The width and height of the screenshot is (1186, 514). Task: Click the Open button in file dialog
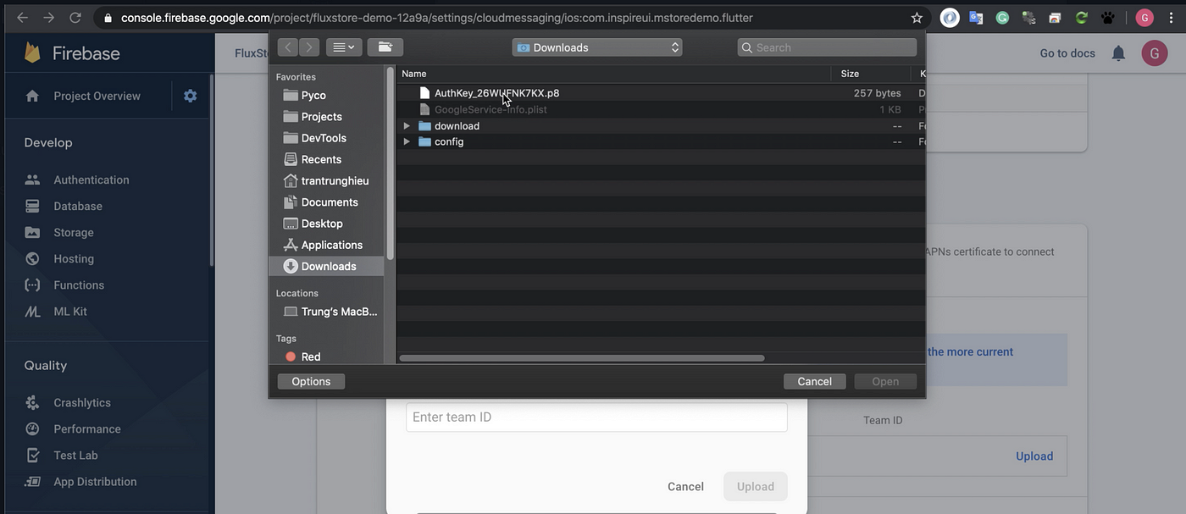click(x=885, y=381)
